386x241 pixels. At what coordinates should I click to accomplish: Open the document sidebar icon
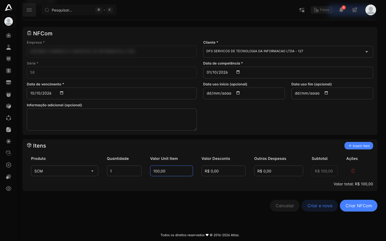pos(9,130)
